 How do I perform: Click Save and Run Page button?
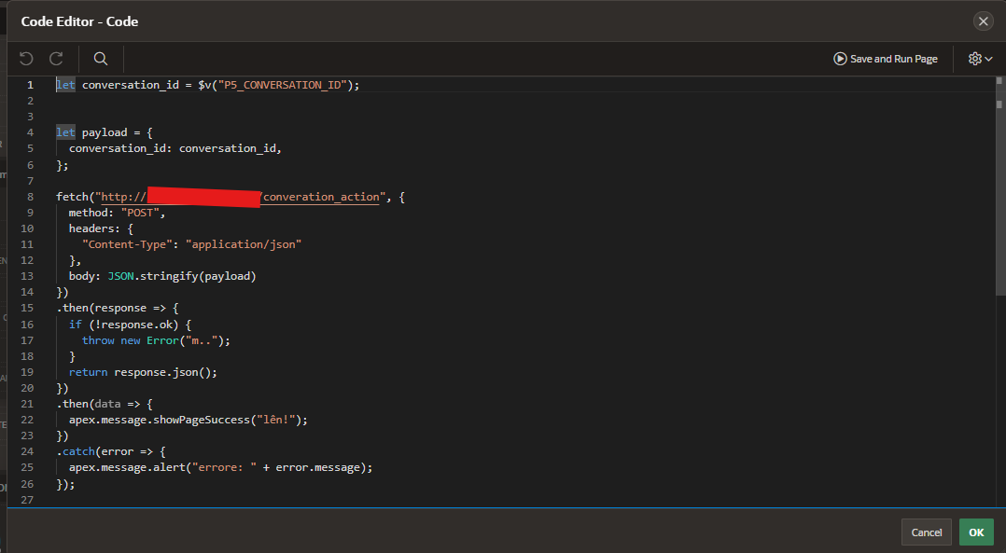pos(886,59)
